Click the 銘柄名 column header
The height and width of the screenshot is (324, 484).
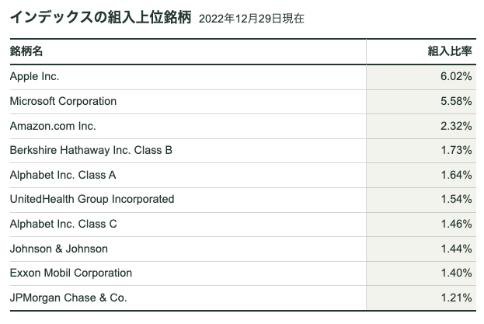pyautogui.click(x=26, y=51)
